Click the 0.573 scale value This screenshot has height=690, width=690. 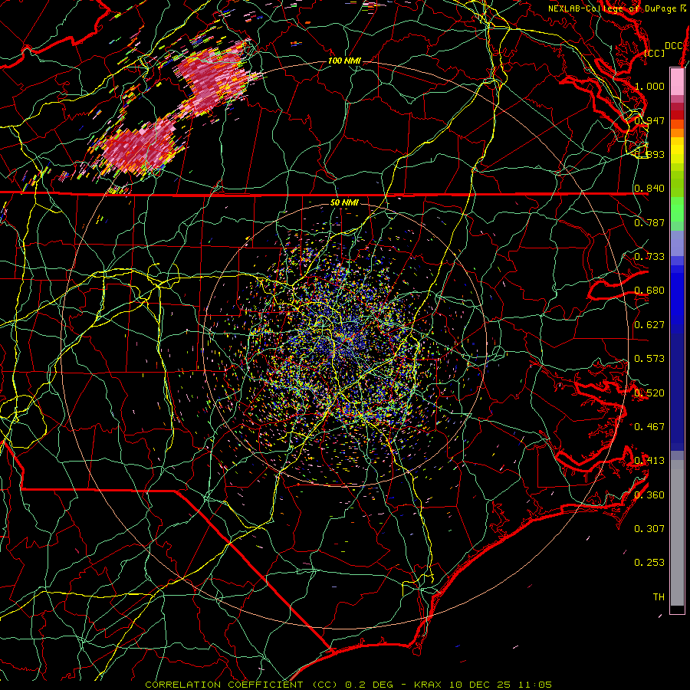[x=649, y=359]
